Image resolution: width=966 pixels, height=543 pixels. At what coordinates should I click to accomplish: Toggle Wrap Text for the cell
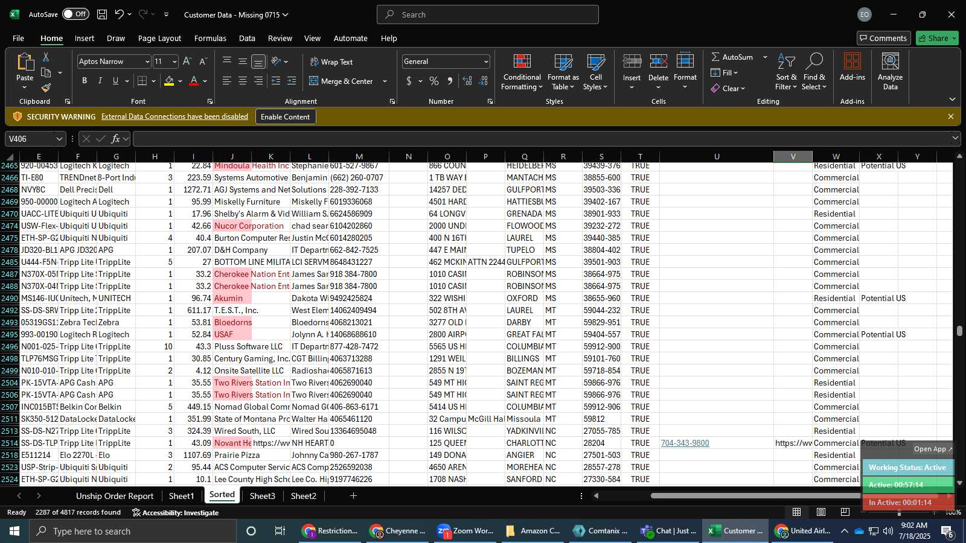[x=331, y=62]
